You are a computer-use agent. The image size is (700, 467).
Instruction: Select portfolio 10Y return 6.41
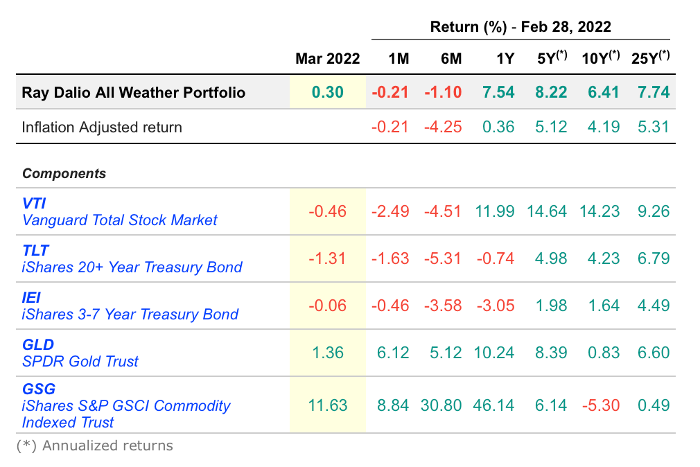(604, 92)
